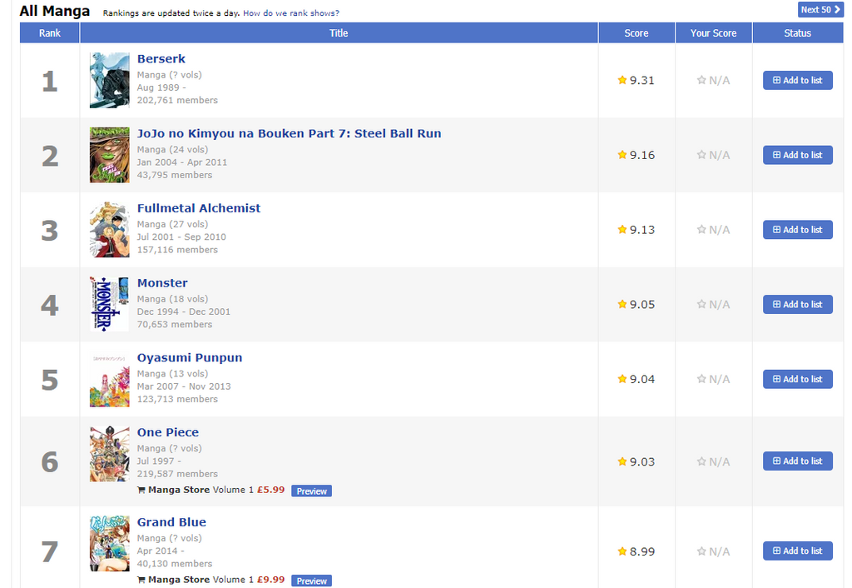Click the gold star beside Grand Blue's 8.99 score
Screen dimensions: 852x588
click(x=622, y=551)
